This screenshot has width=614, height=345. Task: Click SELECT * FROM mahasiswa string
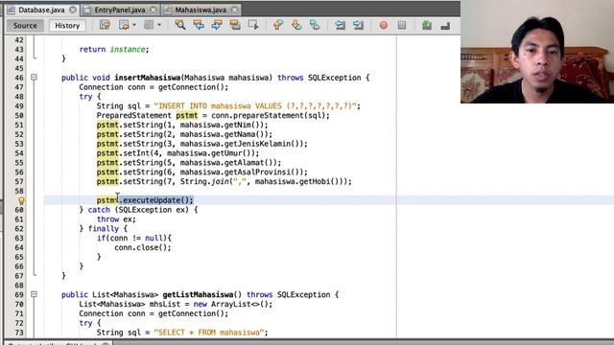point(209,333)
